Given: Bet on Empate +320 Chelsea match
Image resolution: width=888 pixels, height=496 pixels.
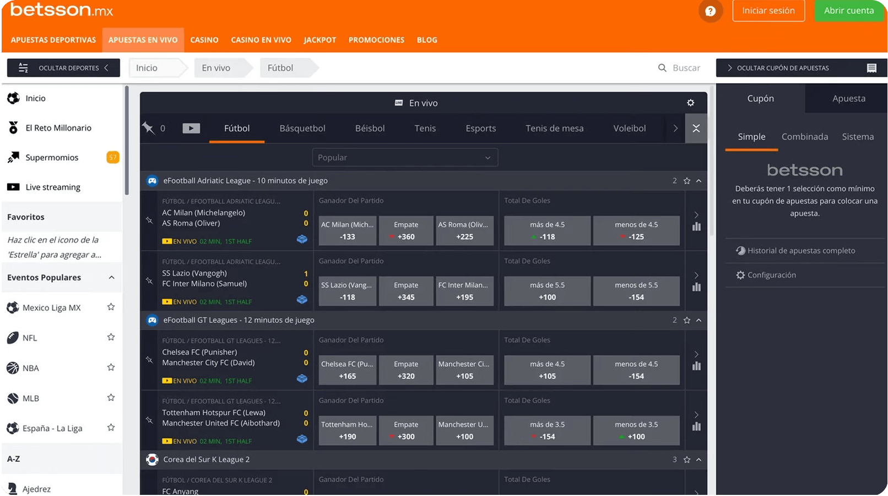Looking at the screenshot, I should pos(406,370).
